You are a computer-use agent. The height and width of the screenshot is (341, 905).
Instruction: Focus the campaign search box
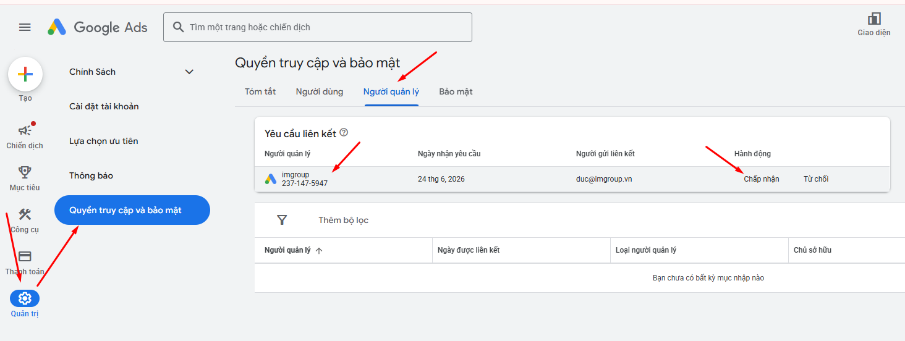[x=318, y=27]
